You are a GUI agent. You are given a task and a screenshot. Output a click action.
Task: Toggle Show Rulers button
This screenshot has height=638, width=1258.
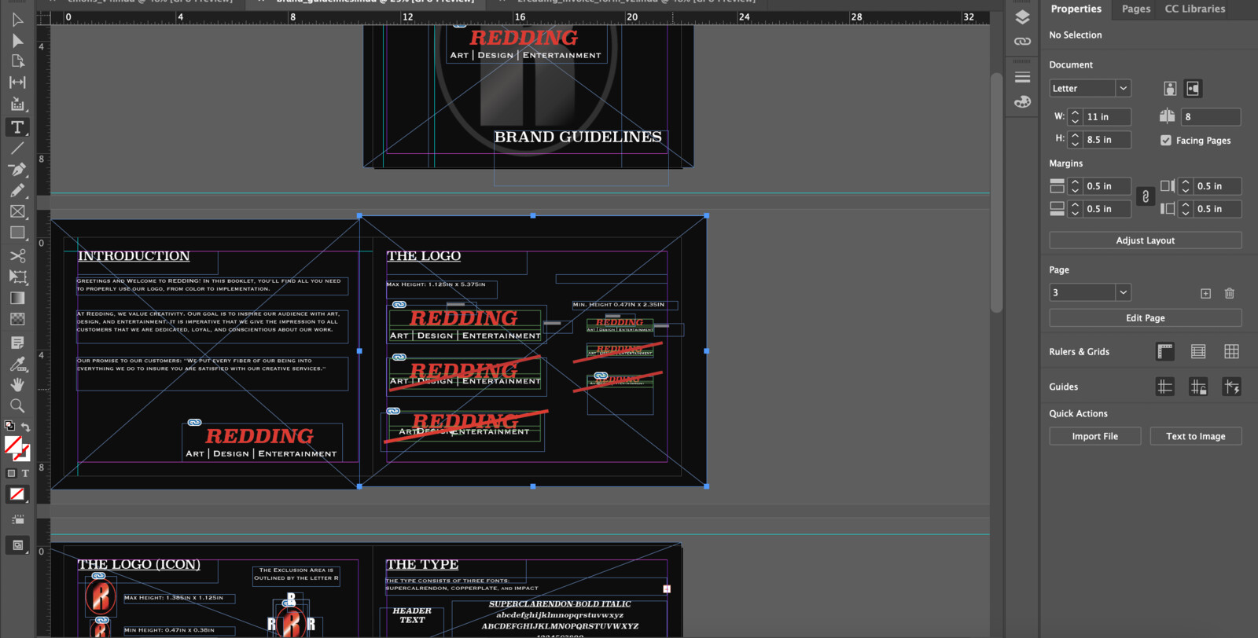point(1165,351)
